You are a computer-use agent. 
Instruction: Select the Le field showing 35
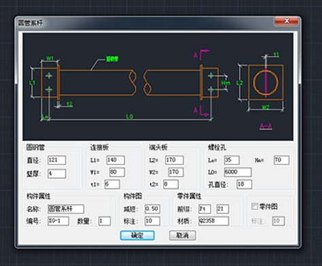tap(231, 160)
